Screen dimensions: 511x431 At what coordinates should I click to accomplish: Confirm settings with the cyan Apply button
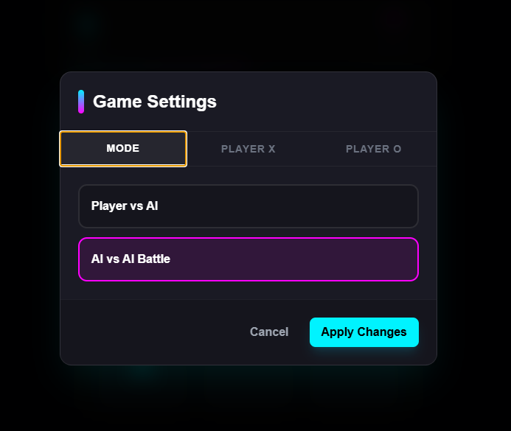coord(364,332)
